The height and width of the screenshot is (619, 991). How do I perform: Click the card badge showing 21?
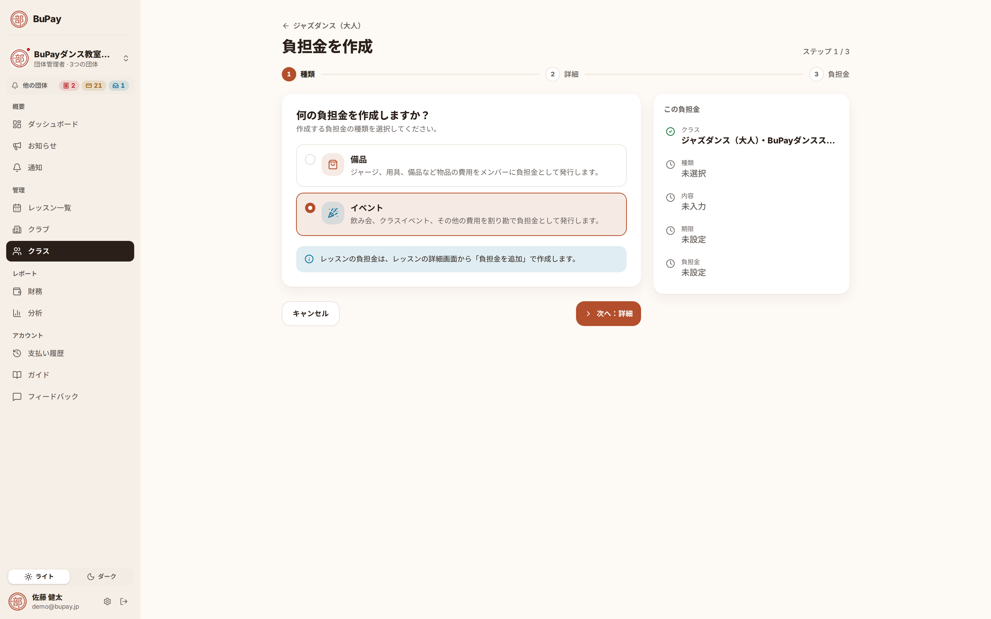pyautogui.click(x=94, y=86)
